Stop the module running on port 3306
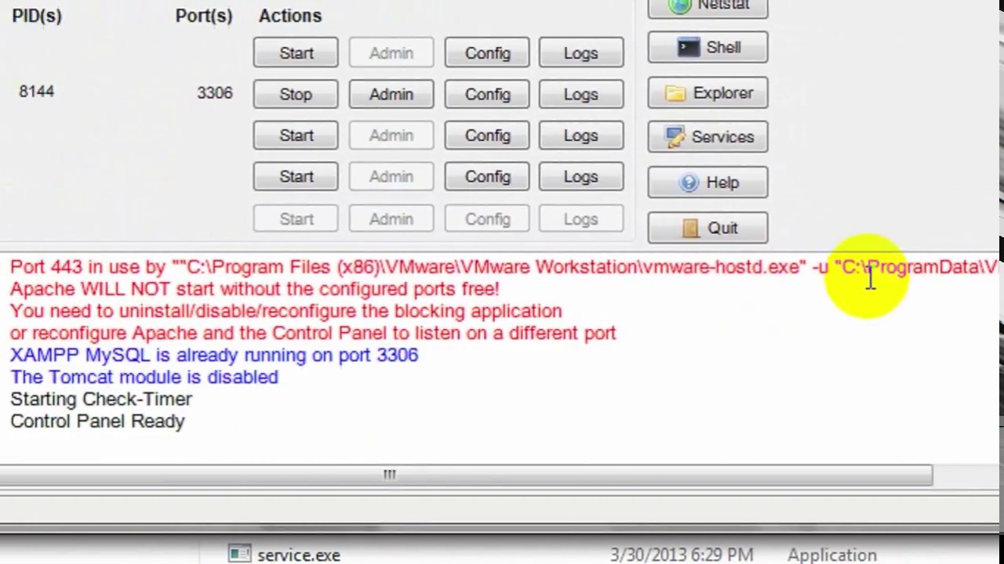This screenshot has height=564, width=1004. click(296, 94)
